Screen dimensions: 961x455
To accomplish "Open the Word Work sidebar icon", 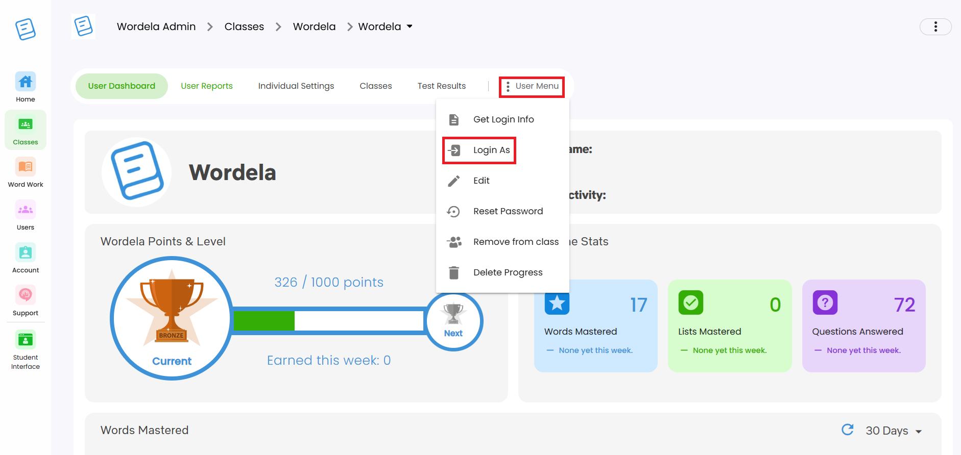I will (x=26, y=172).
